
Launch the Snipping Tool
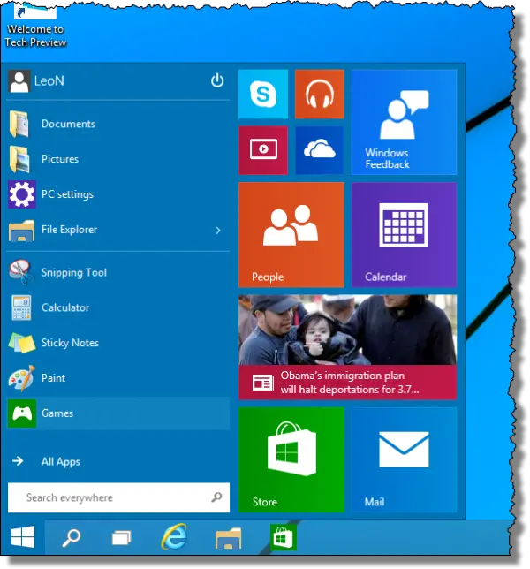pos(118,272)
